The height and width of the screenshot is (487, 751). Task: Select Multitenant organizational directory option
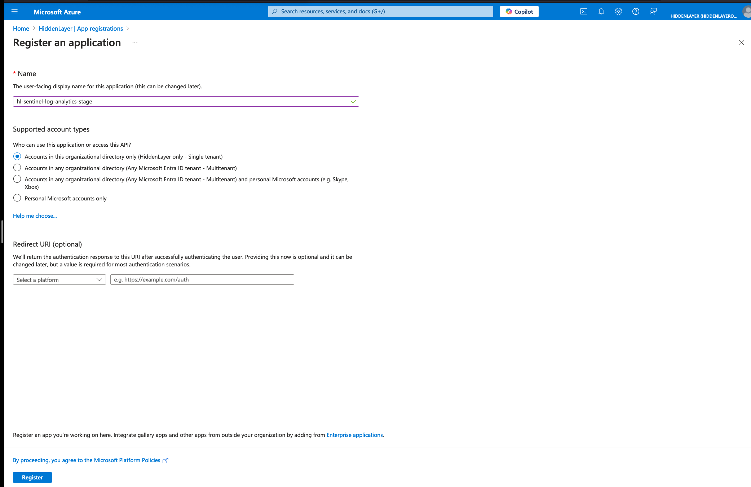pyautogui.click(x=17, y=168)
